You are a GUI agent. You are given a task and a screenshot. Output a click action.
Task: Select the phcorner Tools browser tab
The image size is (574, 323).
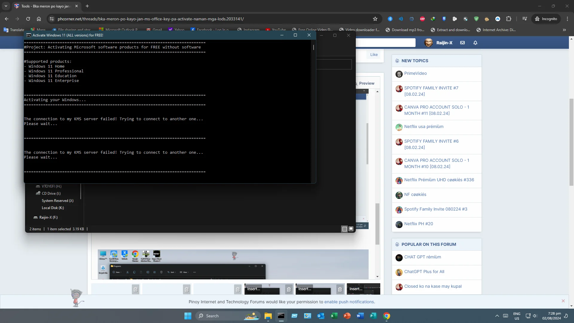coord(46,6)
